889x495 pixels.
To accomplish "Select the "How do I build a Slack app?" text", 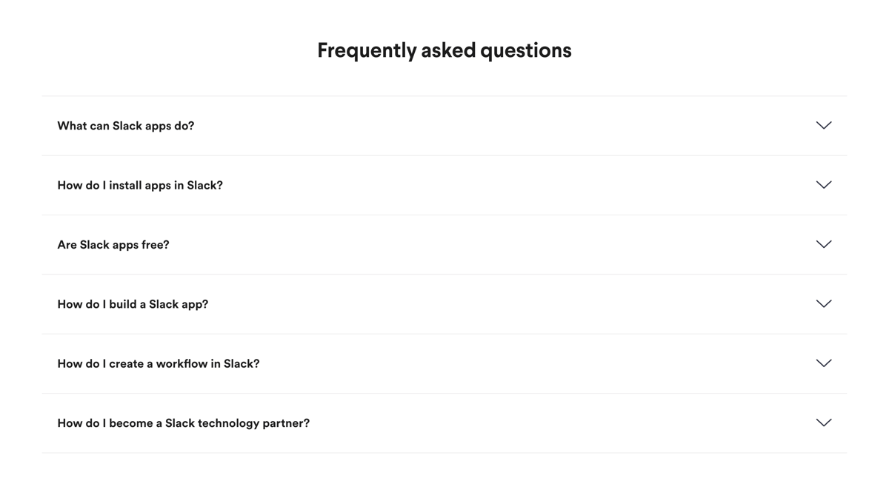I will click(x=133, y=303).
